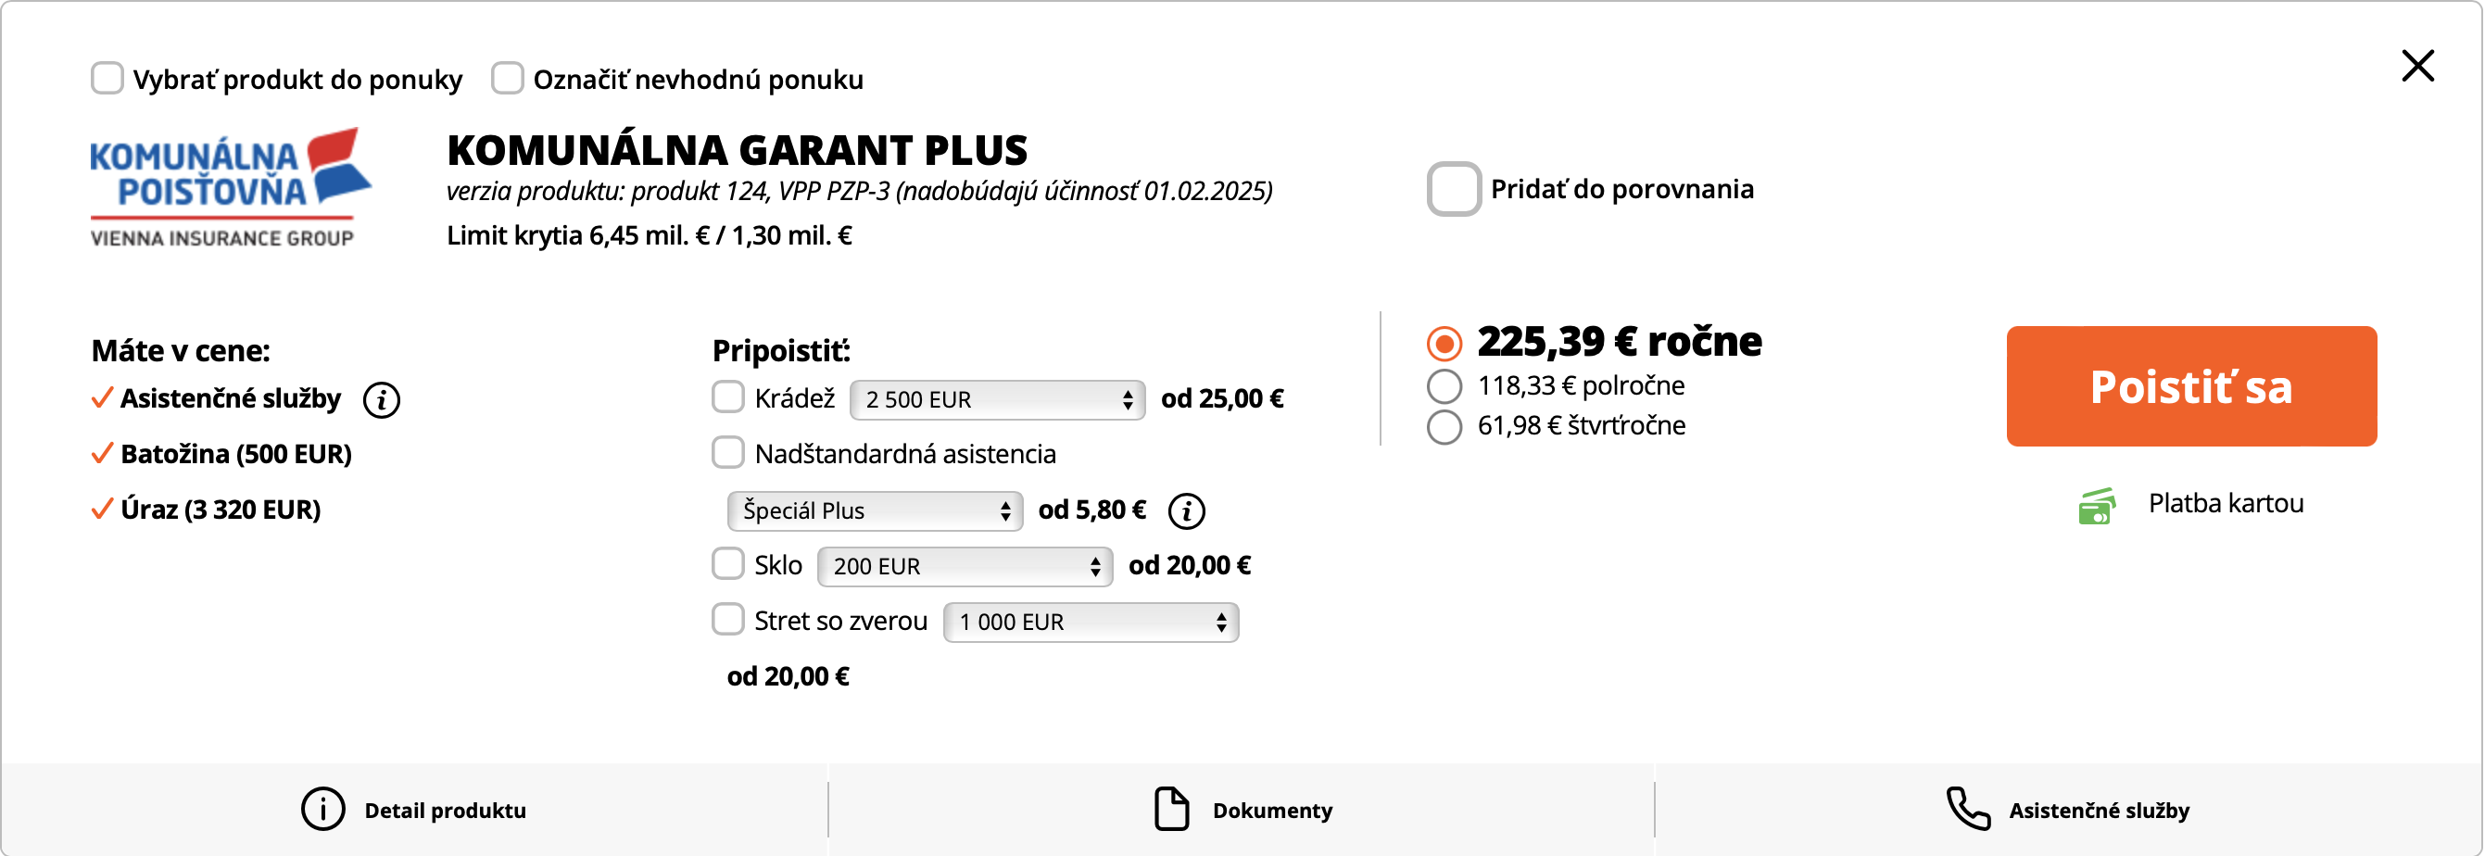Expand the Sklo 200 EUR dropdown

coord(965,566)
